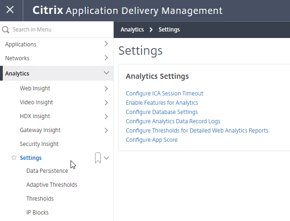290x221 pixels.
Task: Open Adaptive Thresholds settings
Action: tap(52, 185)
